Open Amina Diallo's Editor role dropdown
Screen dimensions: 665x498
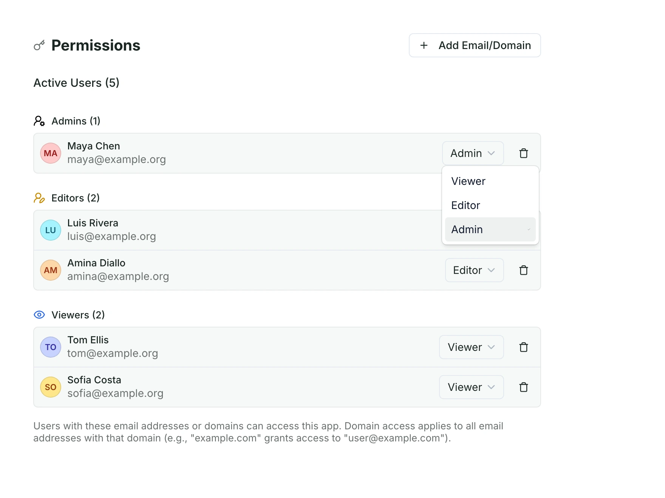tap(474, 270)
